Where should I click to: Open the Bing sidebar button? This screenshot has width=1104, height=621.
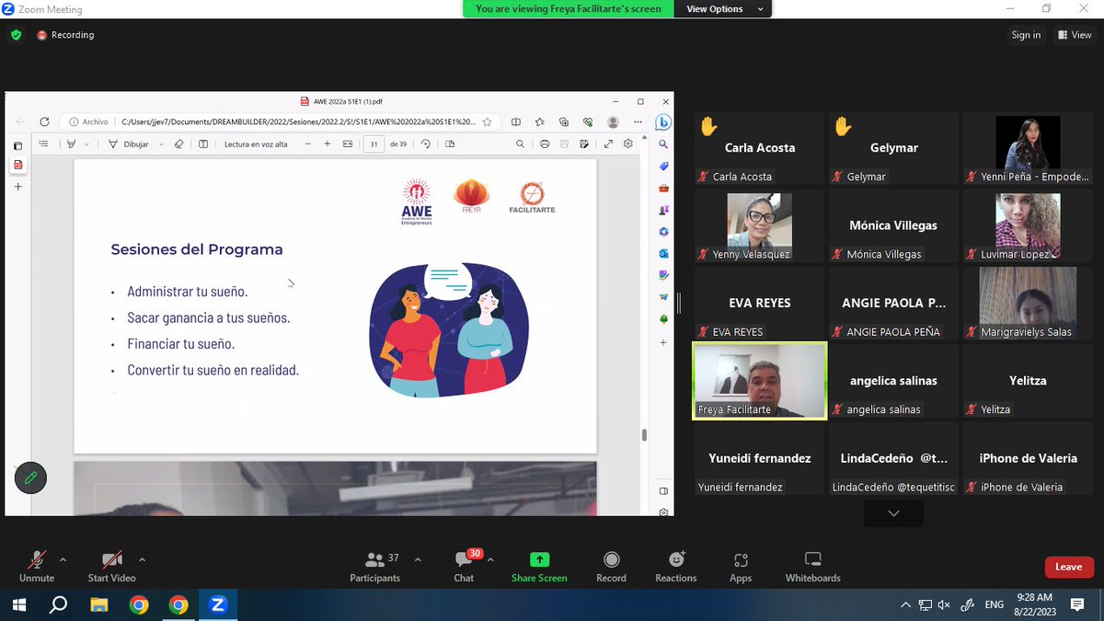tap(662, 122)
